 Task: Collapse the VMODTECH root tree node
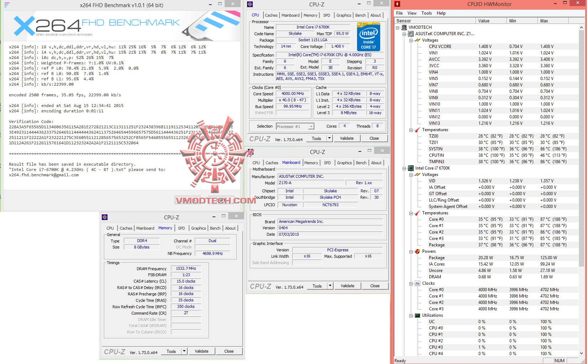[x=398, y=27]
